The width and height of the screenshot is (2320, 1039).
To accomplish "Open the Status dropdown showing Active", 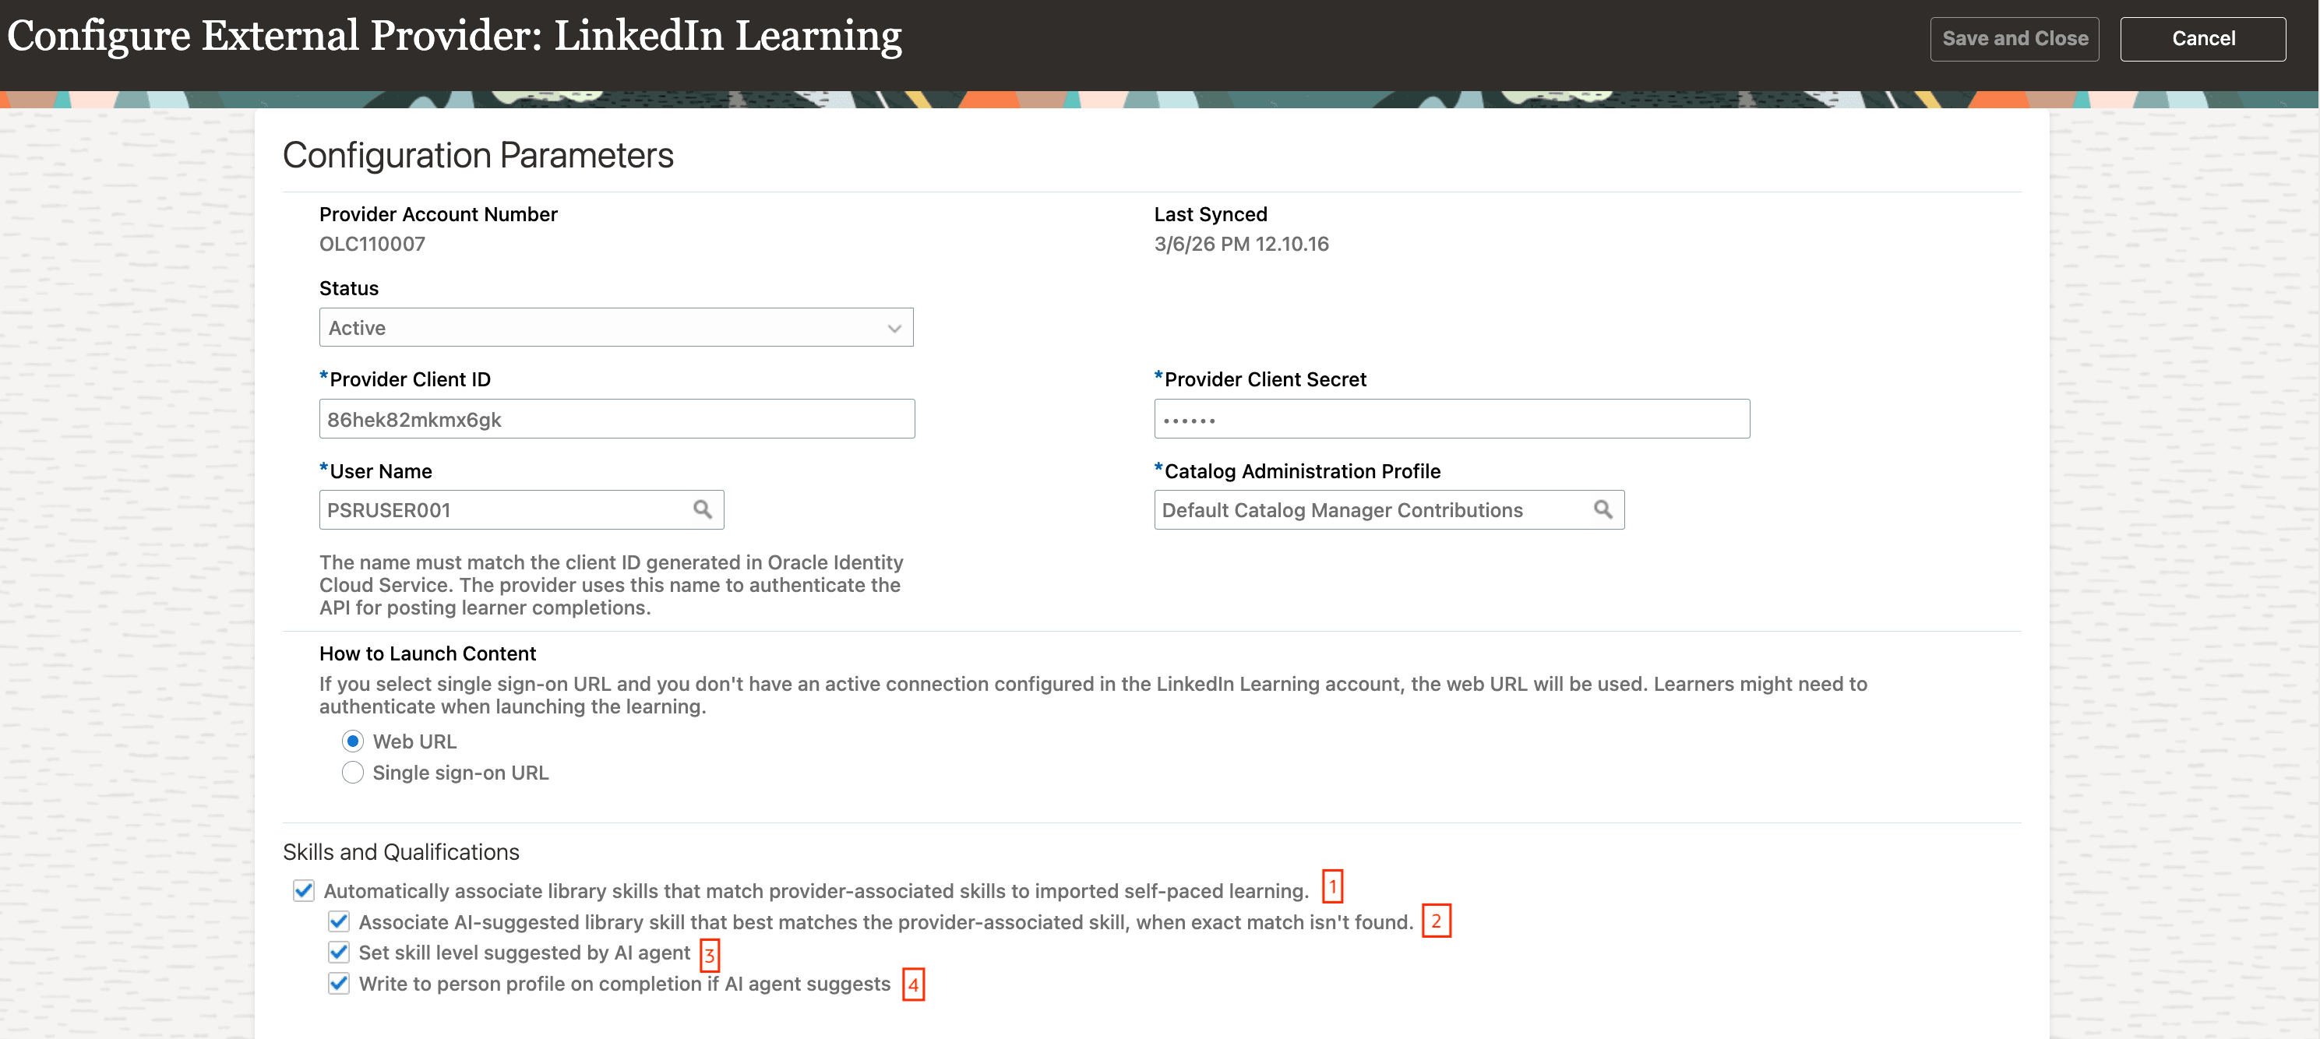I will (x=616, y=328).
